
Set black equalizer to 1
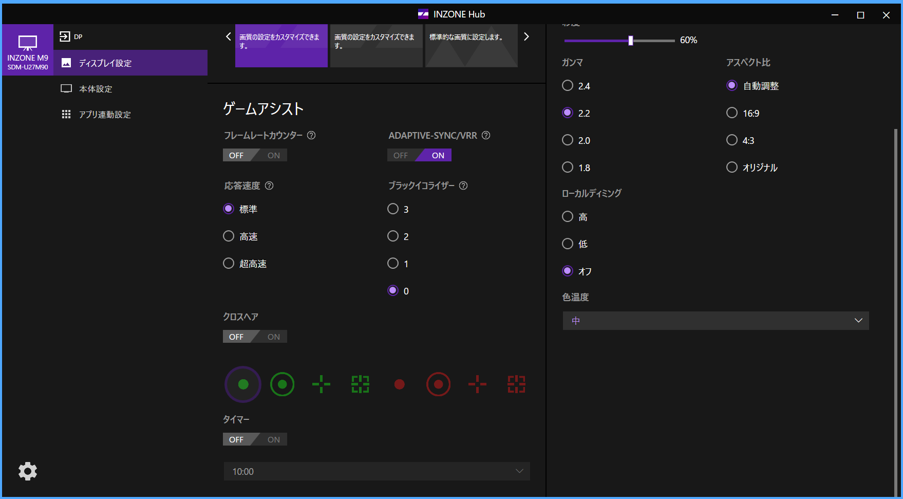pyautogui.click(x=393, y=263)
